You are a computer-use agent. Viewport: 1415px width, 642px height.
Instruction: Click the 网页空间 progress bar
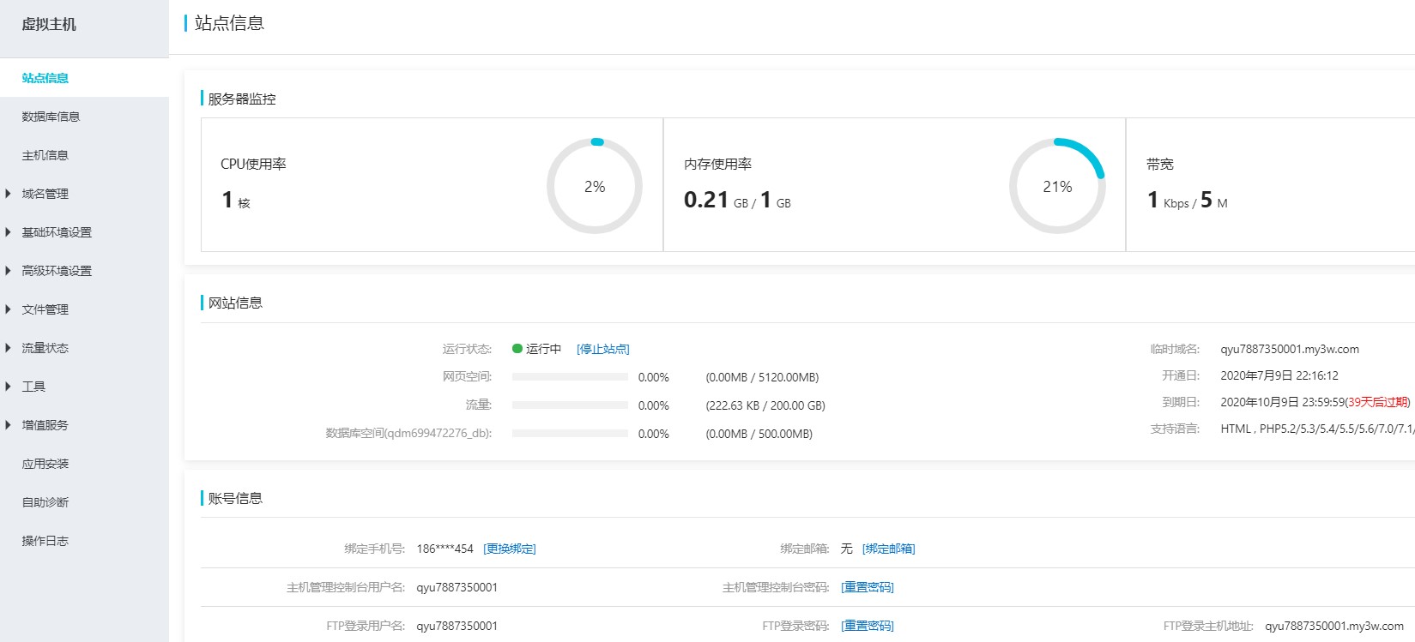click(x=570, y=377)
